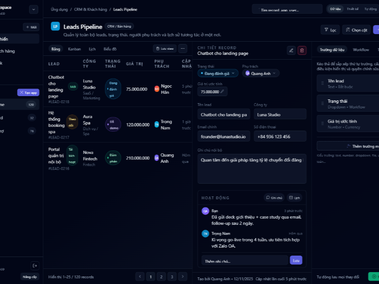Click the LP app logo icon

point(55,27)
